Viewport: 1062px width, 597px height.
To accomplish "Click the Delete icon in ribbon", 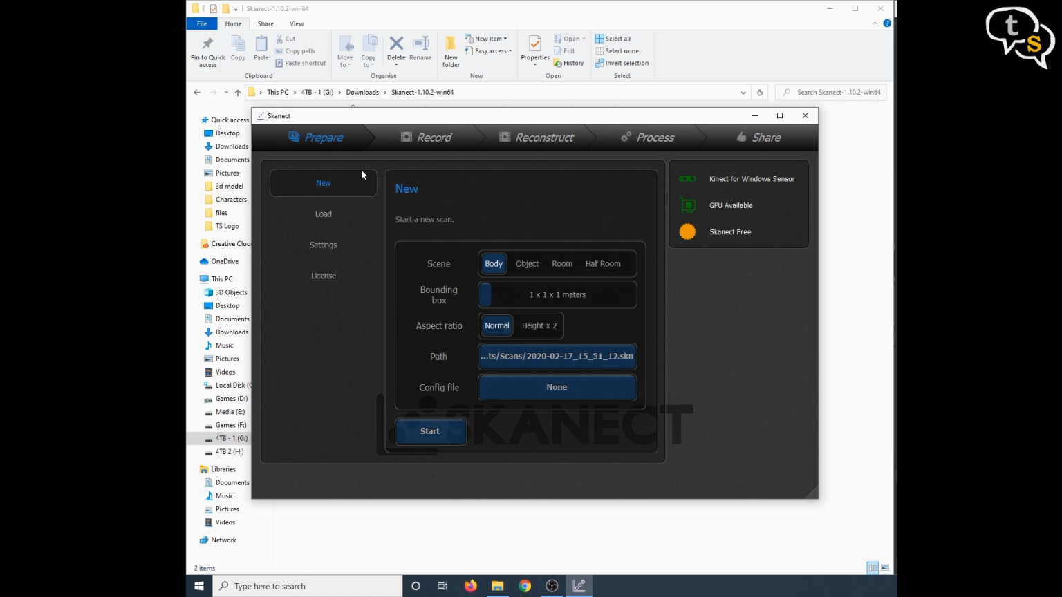I will [396, 44].
